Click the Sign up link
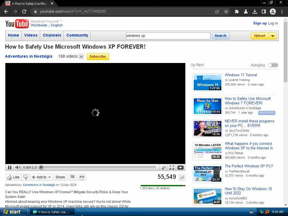The width and height of the screenshot is (288, 216). pyautogui.click(x=260, y=23)
